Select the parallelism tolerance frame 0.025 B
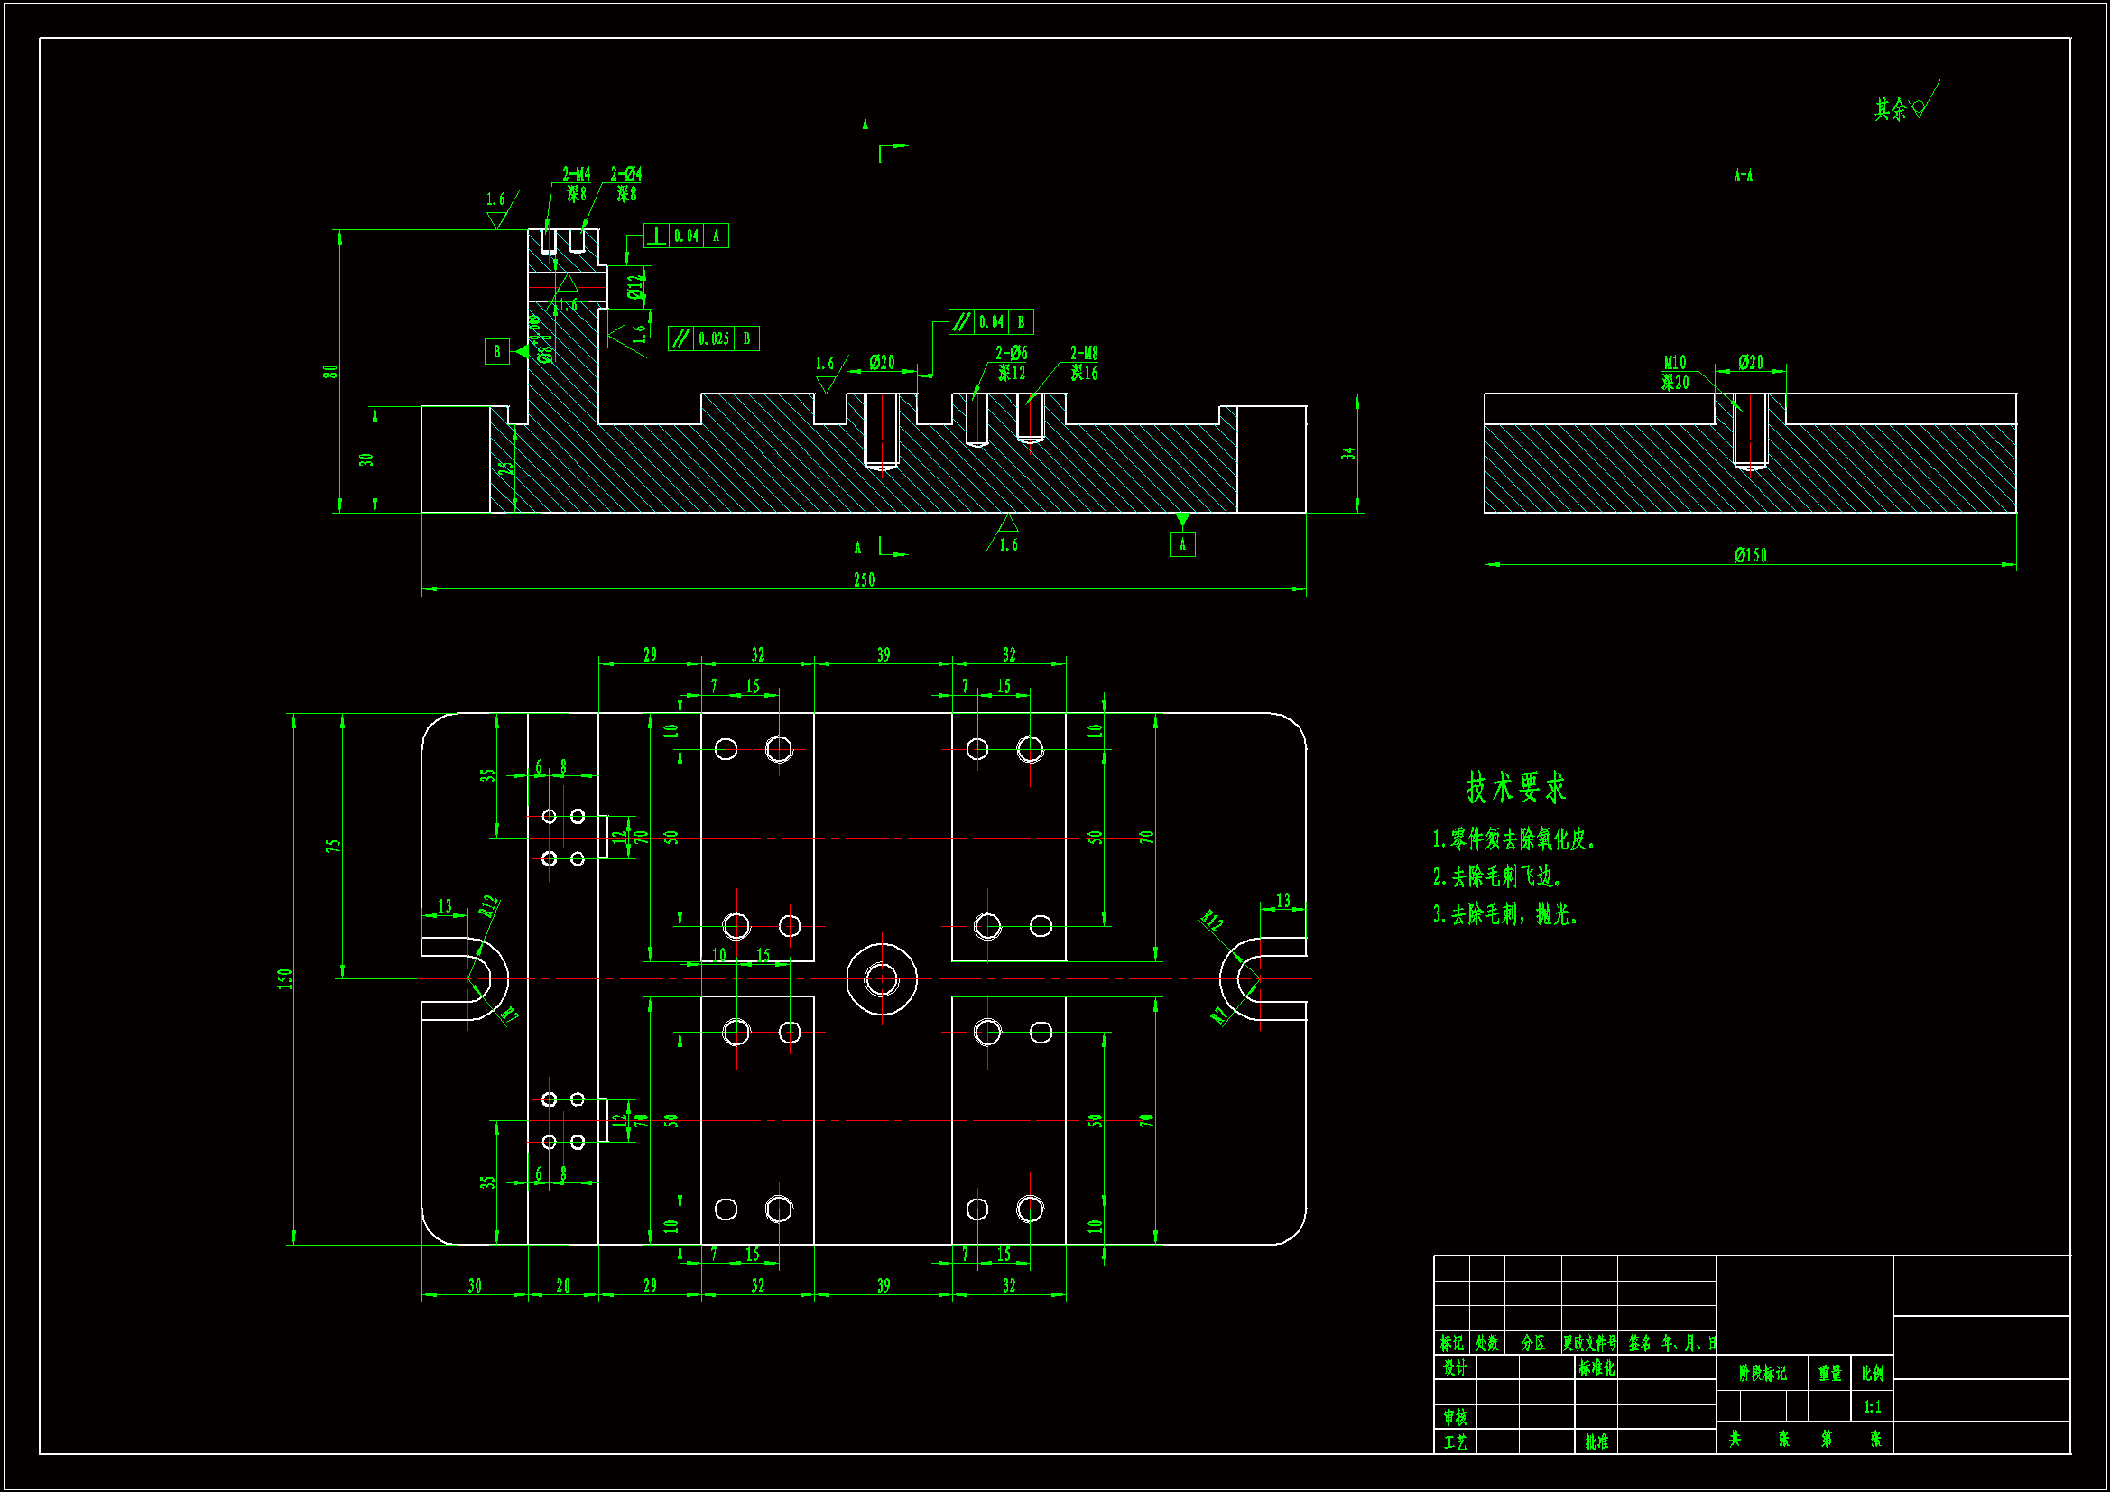2110x1492 pixels. (713, 338)
